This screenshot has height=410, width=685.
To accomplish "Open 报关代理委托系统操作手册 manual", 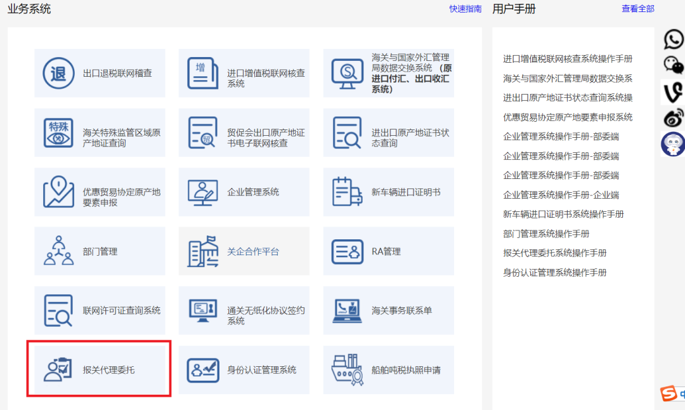I will (554, 253).
